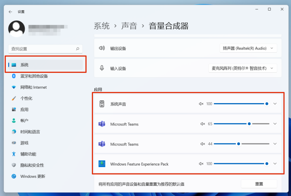Maximize the Settings window
The width and height of the screenshot is (291, 196).
tap(269, 9)
